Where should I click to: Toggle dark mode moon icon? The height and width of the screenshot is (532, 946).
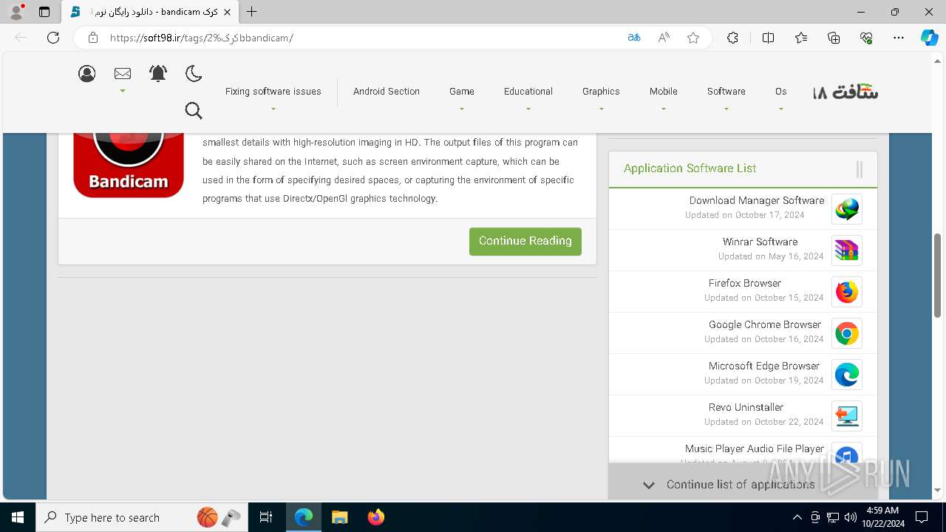194,73
